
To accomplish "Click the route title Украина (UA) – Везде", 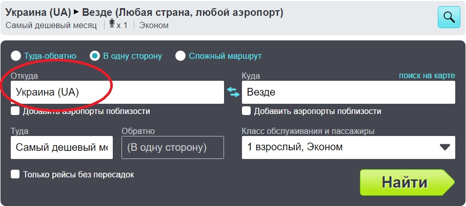I will (144, 12).
